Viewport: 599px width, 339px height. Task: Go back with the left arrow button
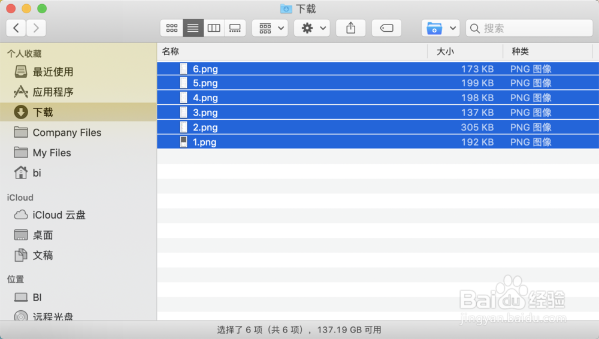(x=16, y=28)
